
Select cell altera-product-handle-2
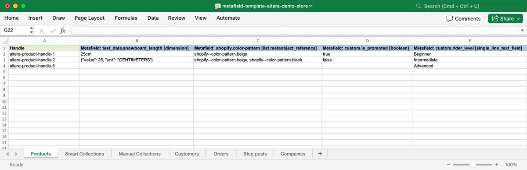[x=44, y=60]
